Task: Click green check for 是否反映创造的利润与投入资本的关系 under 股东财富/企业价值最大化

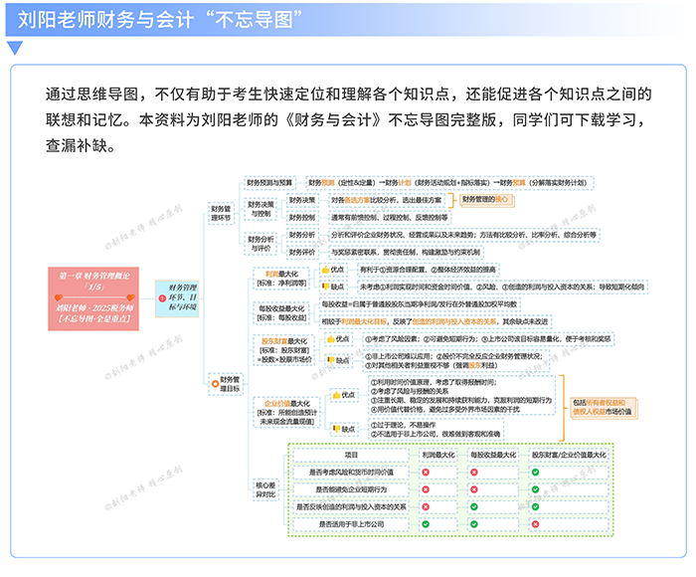Action: [535, 506]
